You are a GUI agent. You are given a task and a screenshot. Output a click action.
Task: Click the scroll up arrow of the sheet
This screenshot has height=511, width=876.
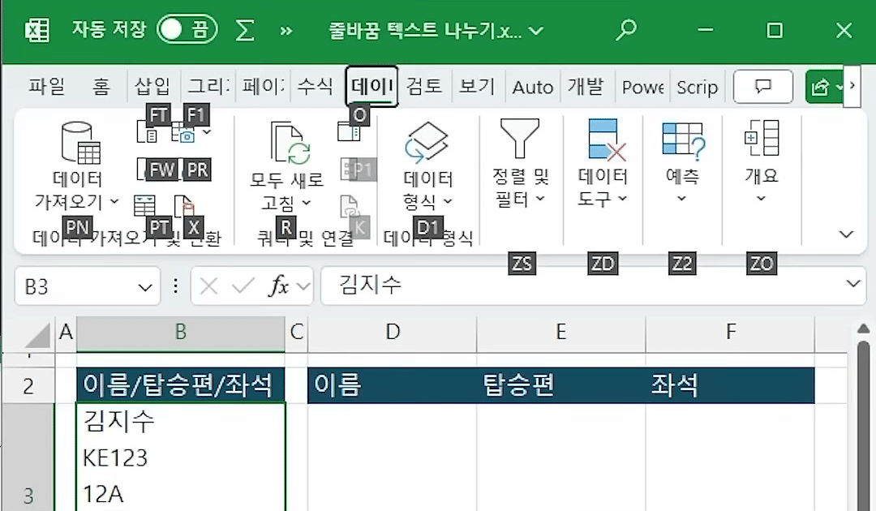(864, 328)
